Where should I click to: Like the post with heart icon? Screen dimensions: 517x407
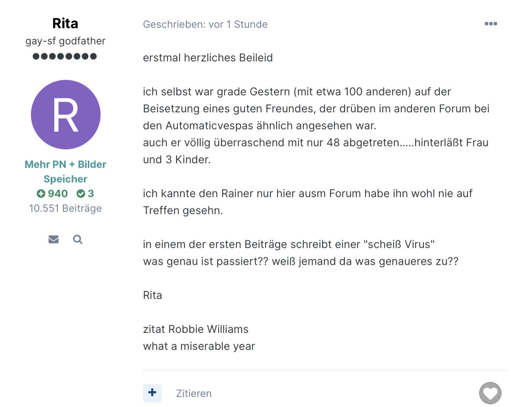click(490, 393)
